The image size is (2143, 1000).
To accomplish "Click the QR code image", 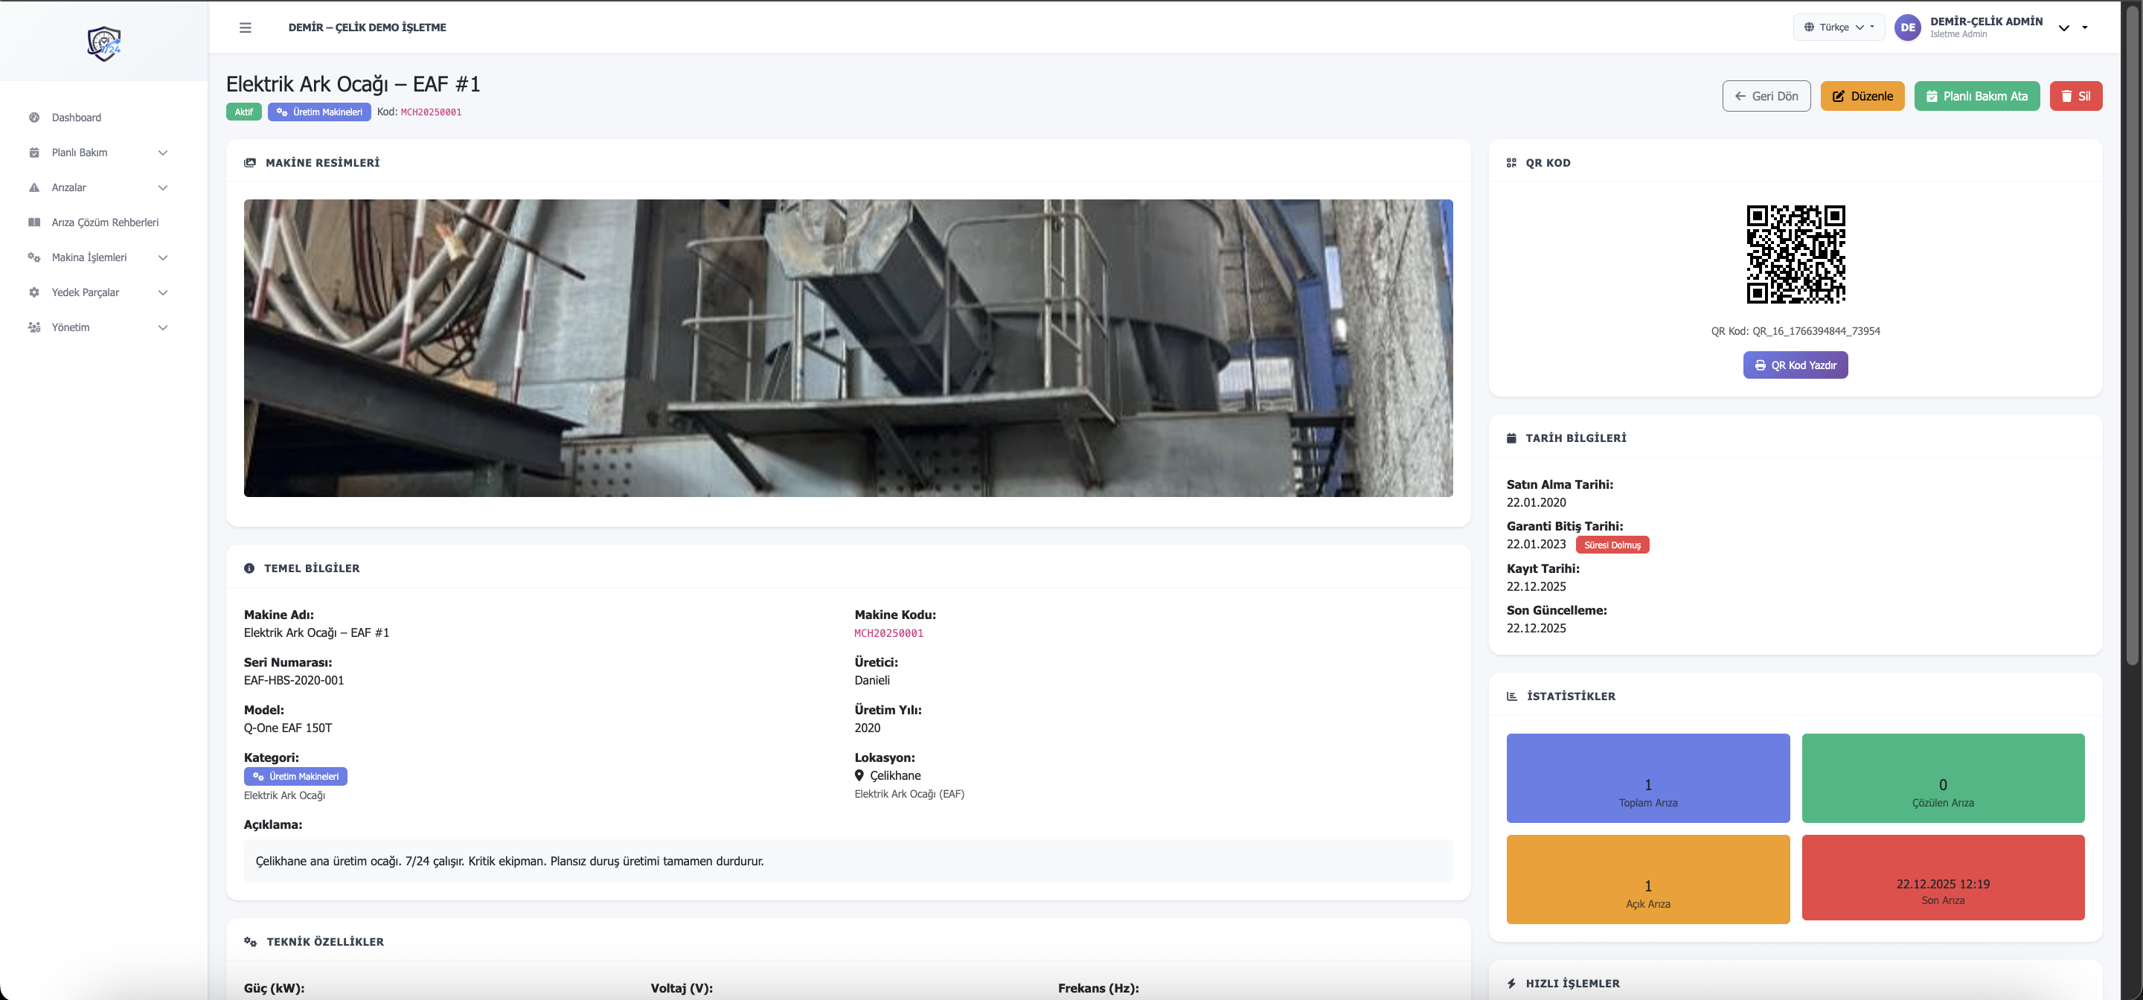I will pos(1796,254).
